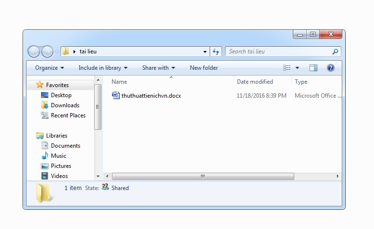374x229 pixels.
Task: Expand the view options dropdown arrow
Action: click(298, 68)
